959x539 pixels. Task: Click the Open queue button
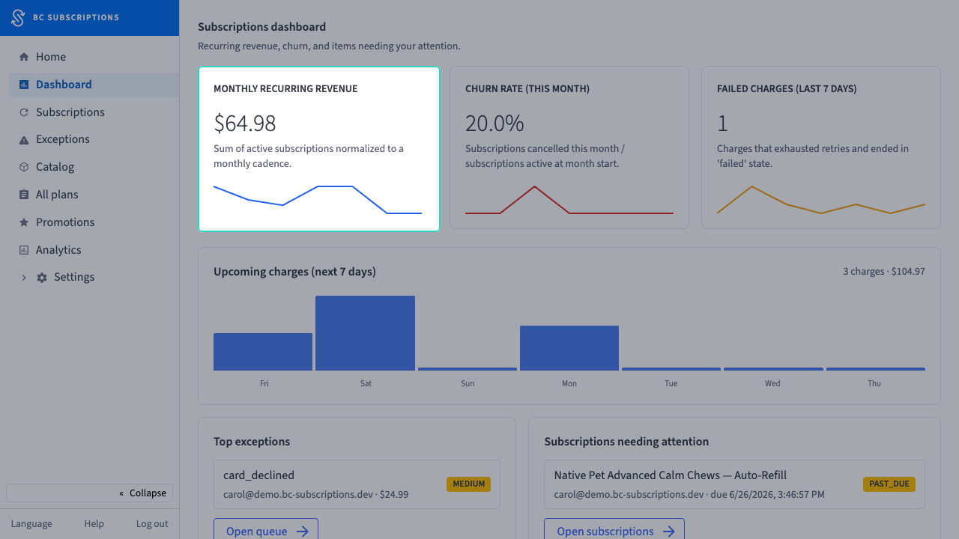[x=266, y=530]
